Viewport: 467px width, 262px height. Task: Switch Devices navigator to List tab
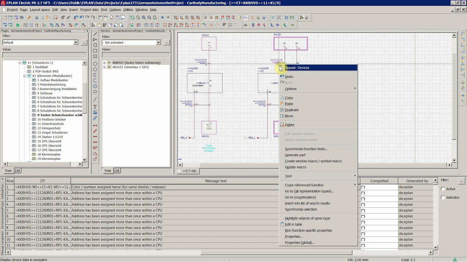[117, 171]
